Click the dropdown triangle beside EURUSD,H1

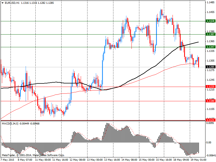click(x=3, y=3)
